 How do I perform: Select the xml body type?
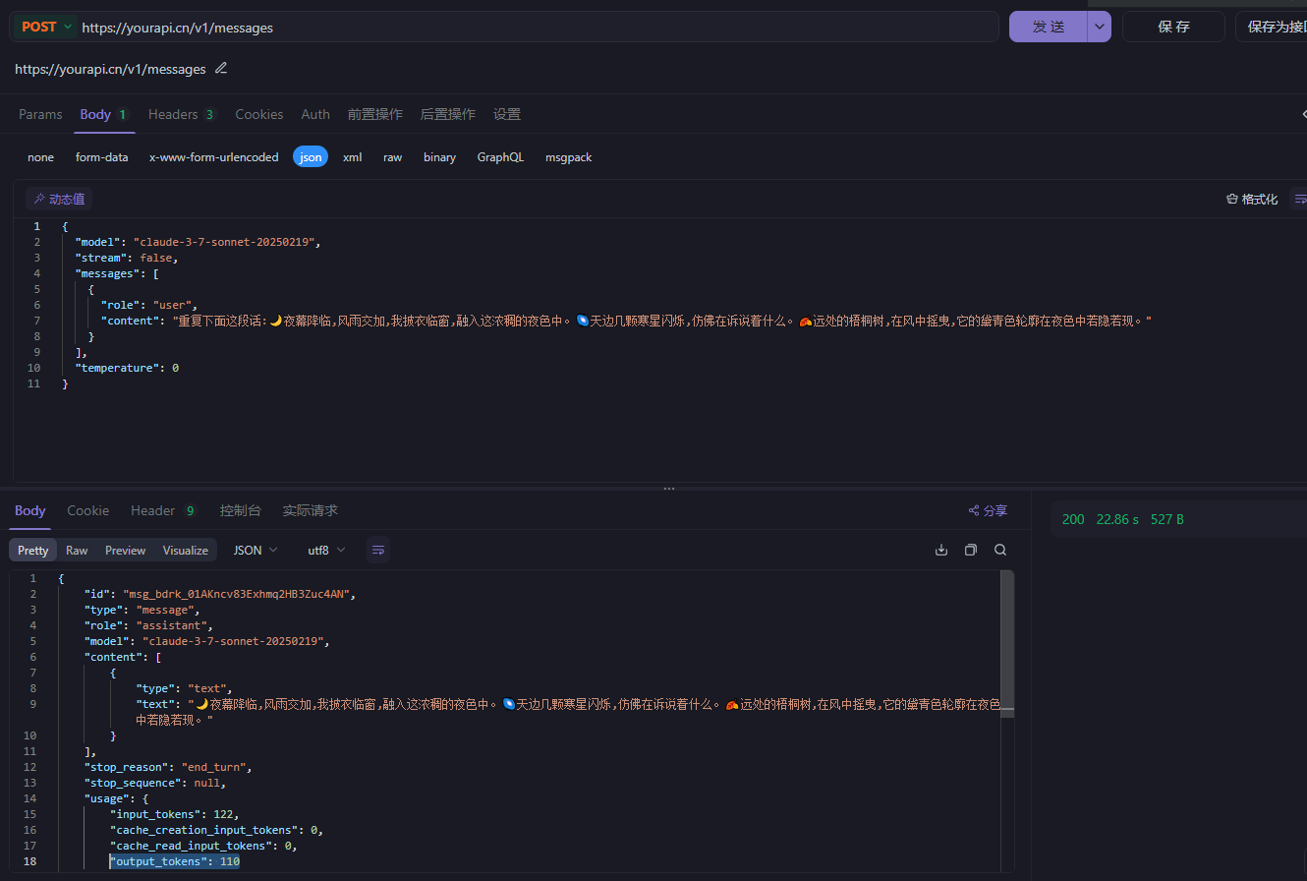(x=353, y=157)
